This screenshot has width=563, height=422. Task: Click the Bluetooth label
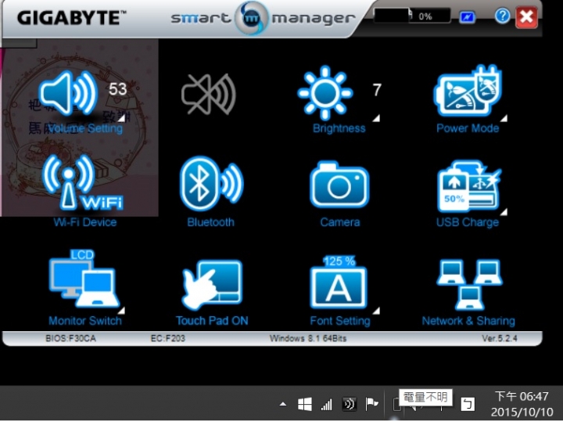click(x=211, y=222)
